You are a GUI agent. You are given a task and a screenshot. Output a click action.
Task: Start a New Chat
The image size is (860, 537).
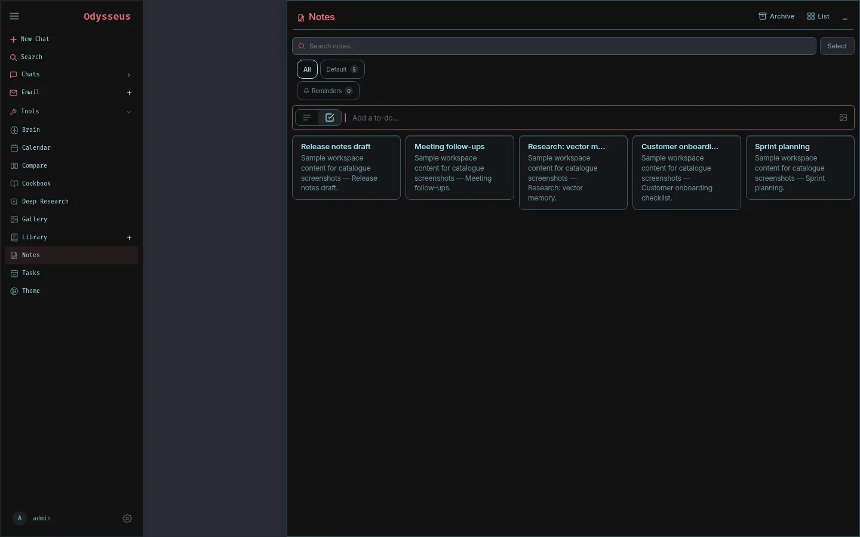[72, 39]
